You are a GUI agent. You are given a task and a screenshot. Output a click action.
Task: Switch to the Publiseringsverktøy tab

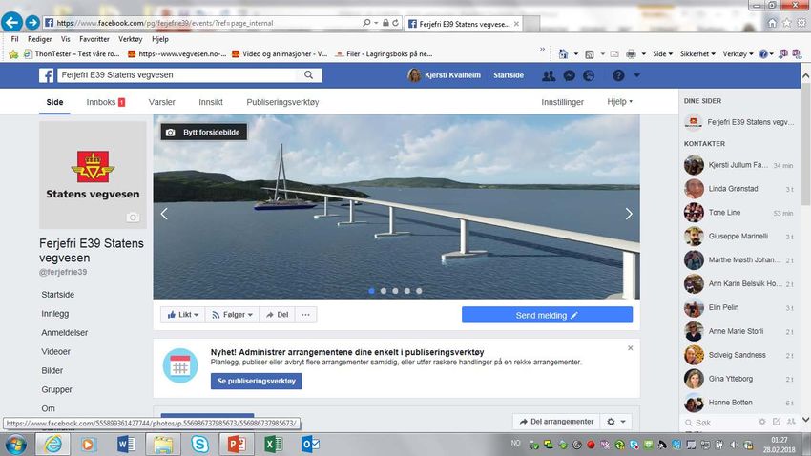click(x=282, y=102)
